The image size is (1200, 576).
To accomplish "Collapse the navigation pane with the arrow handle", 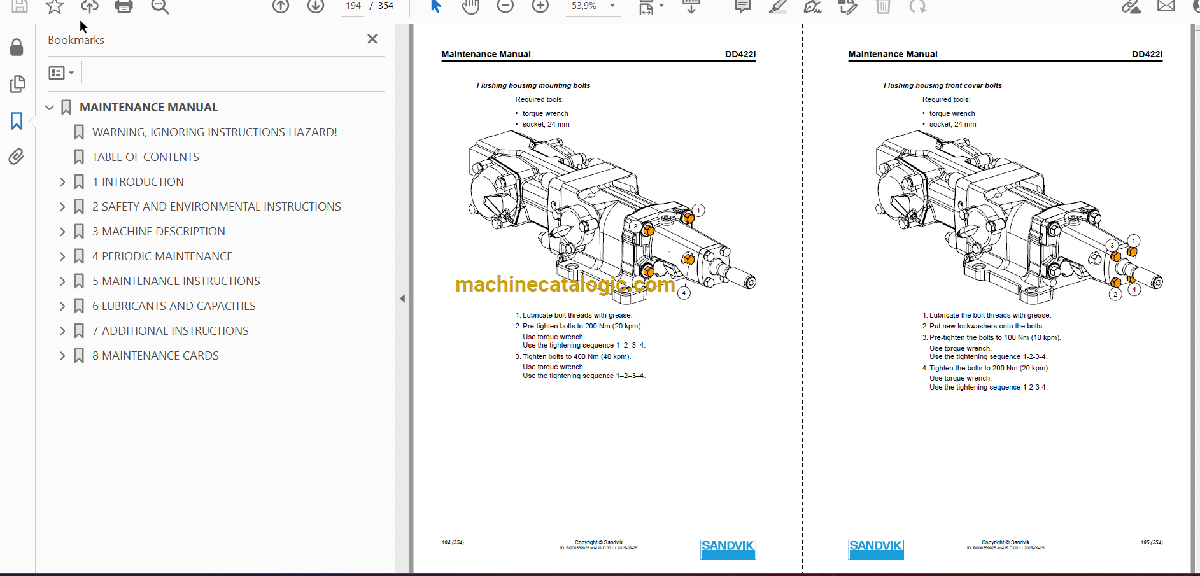I will (x=402, y=299).
